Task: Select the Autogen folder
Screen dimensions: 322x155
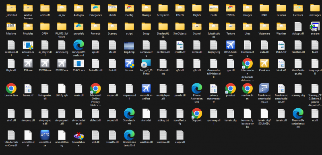Action: (78, 8)
